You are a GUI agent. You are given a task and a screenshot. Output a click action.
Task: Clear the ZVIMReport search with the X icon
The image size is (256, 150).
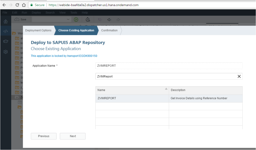coord(239,76)
